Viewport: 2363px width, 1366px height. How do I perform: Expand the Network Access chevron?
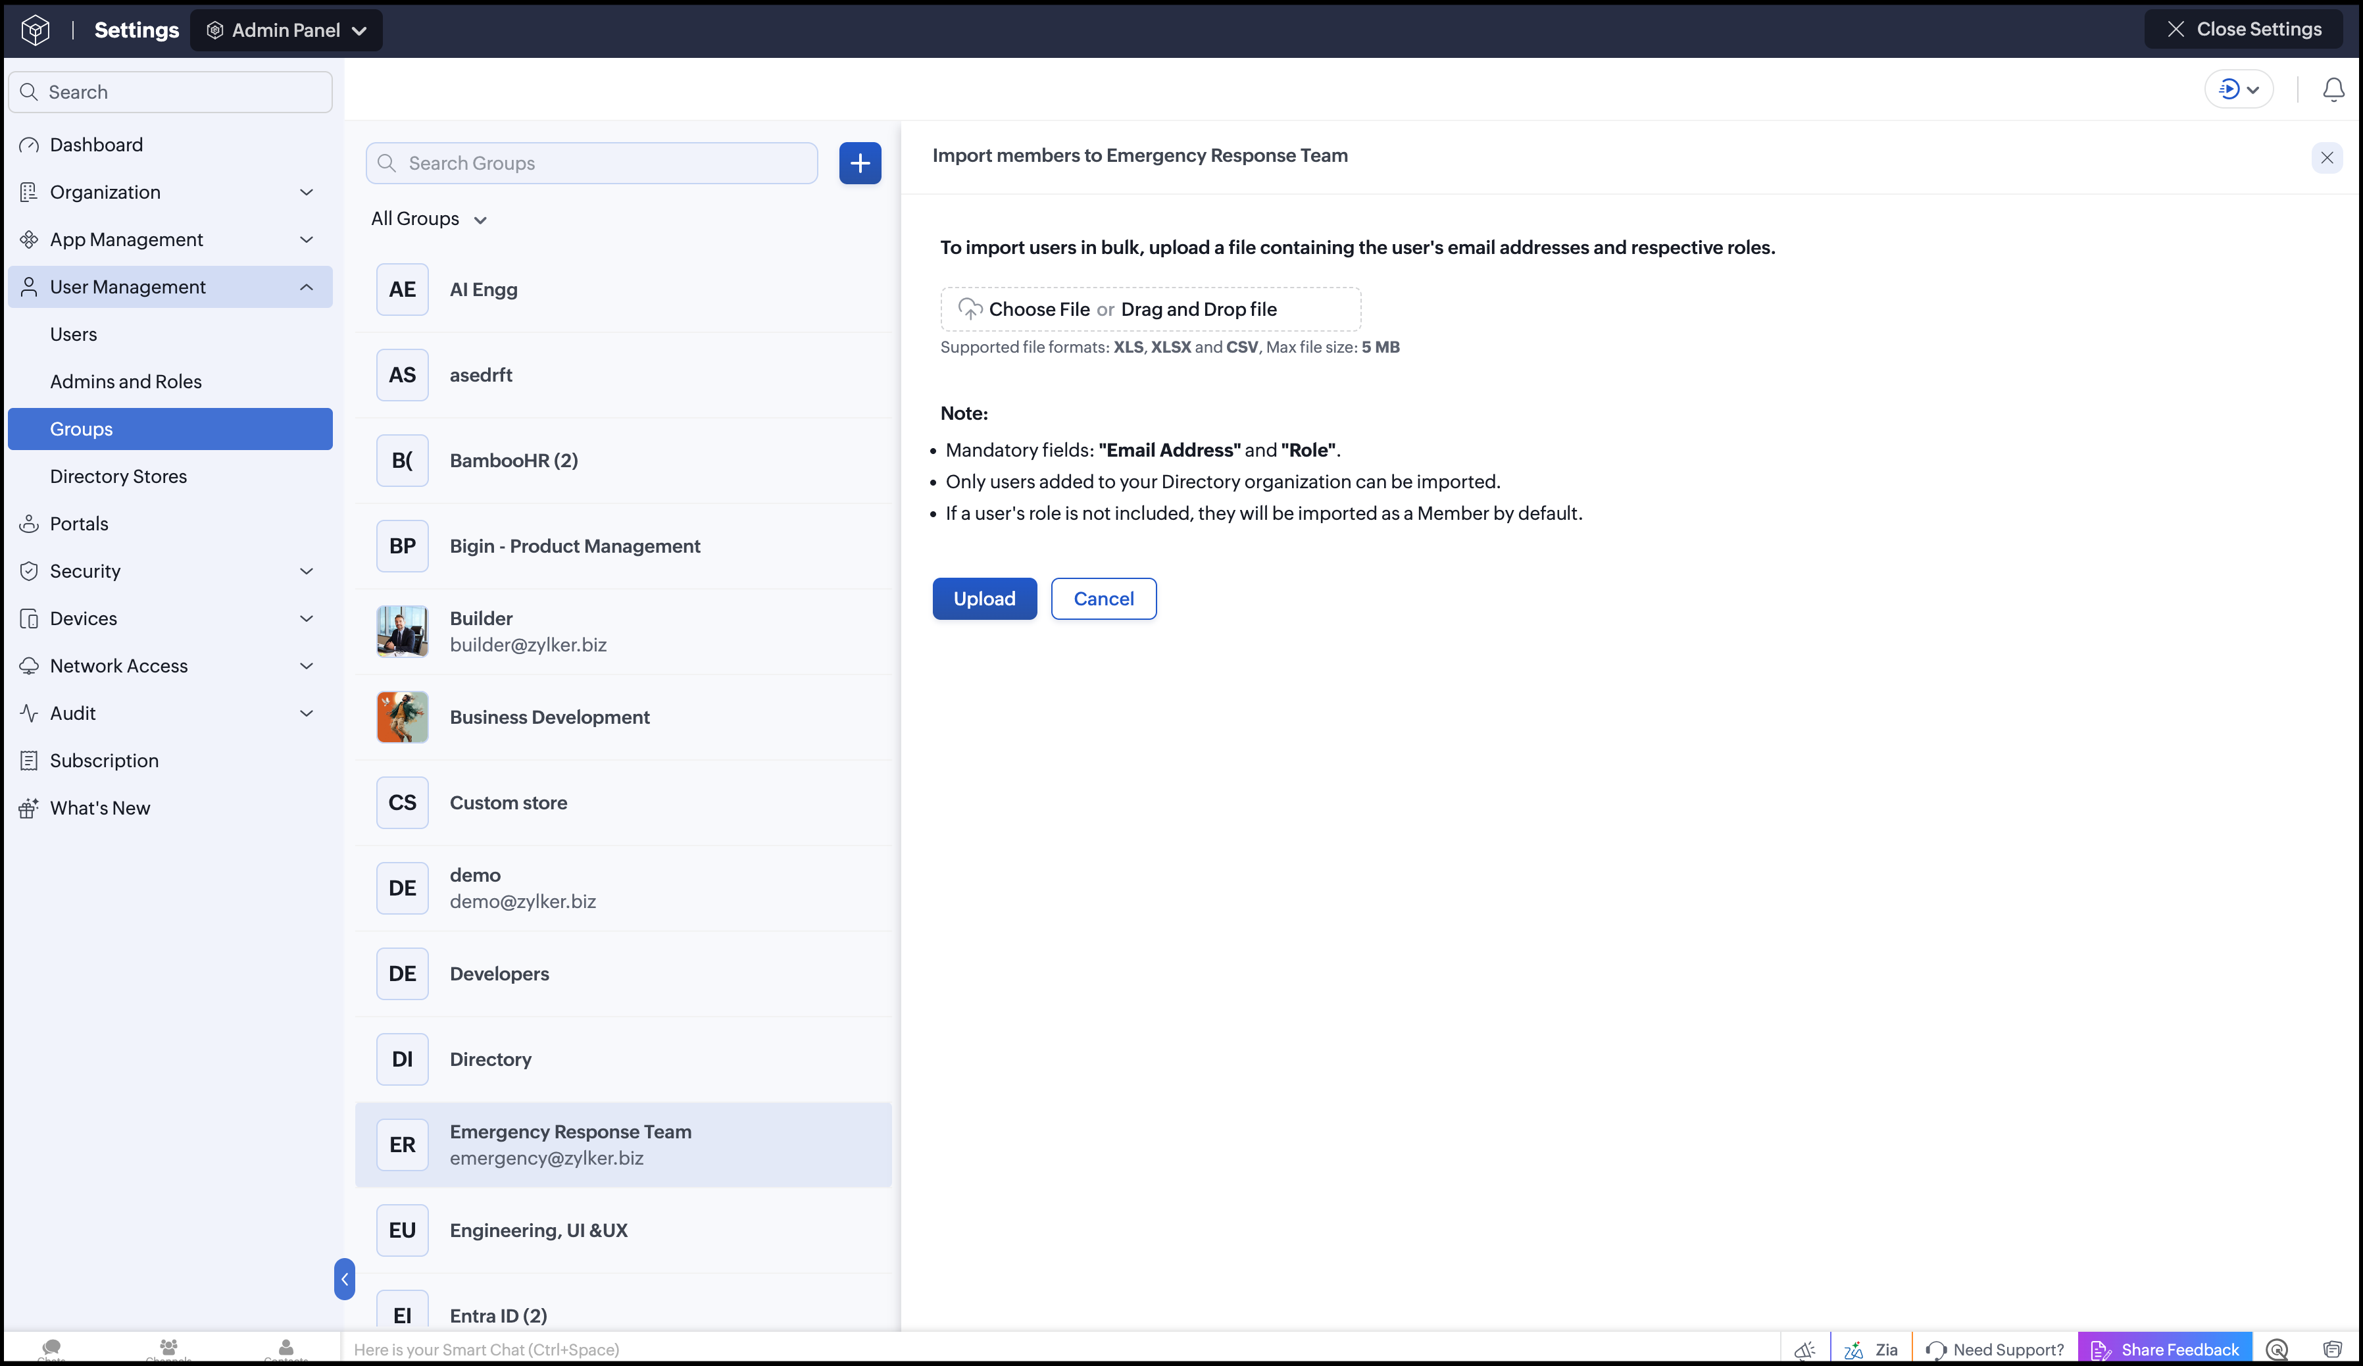point(306,666)
